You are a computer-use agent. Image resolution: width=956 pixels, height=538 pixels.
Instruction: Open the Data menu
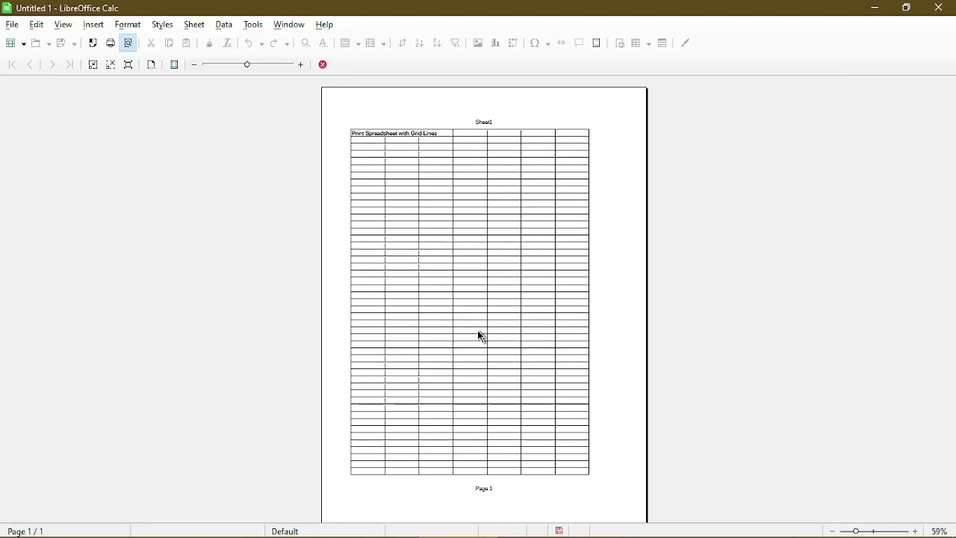pyautogui.click(x=224, y=25)
